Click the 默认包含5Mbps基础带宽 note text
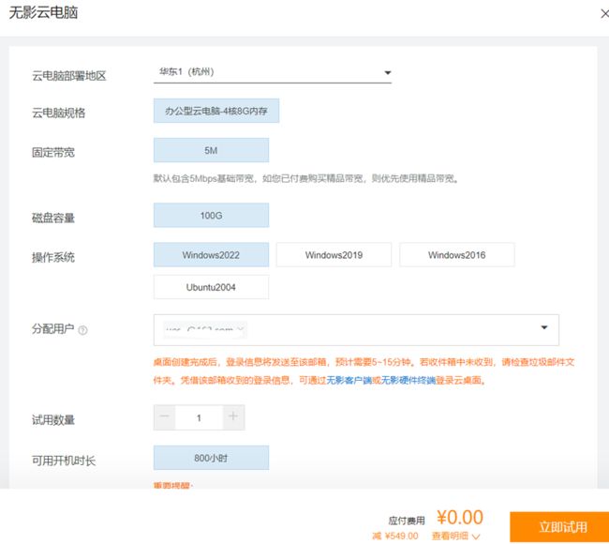Screen dimensions: 609x544 [x=306, y=178]
